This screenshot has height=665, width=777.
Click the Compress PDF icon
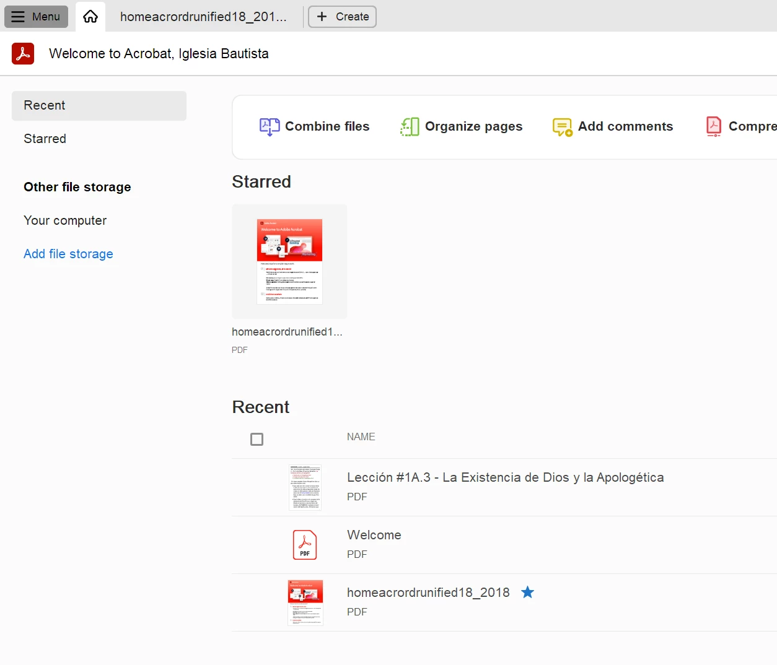[x=714, y=127]
